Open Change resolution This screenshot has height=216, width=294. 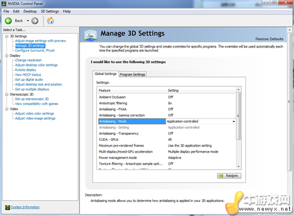pos(28,60)
